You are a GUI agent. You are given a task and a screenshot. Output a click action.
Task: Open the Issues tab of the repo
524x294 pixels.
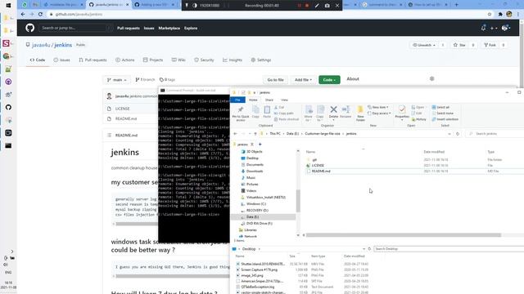62,60
